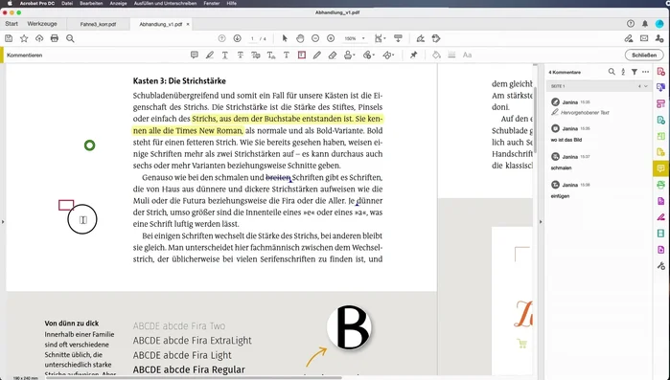
Task: Open the text search magnifier in the toolbar
Action: pyautogui.click(x=70, y=38)
